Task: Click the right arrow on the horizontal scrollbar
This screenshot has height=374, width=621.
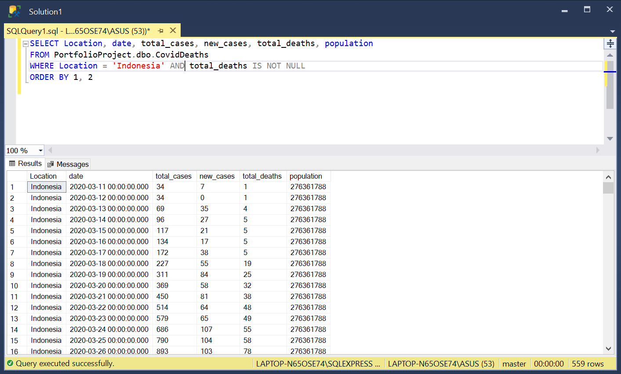Action: [x=599, y=150]
